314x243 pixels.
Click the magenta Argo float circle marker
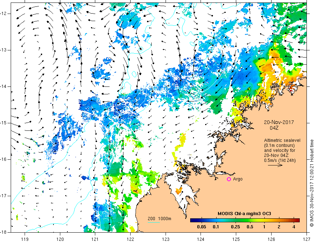click(229, 179)
